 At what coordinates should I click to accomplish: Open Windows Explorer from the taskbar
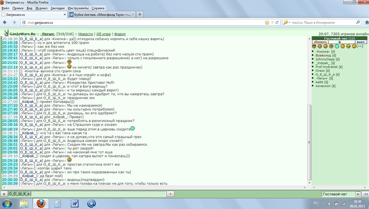[24, 203]
